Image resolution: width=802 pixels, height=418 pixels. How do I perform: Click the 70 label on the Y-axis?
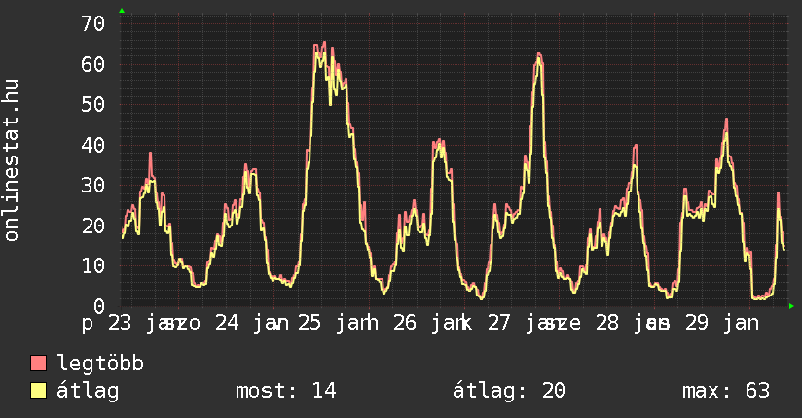92,23
